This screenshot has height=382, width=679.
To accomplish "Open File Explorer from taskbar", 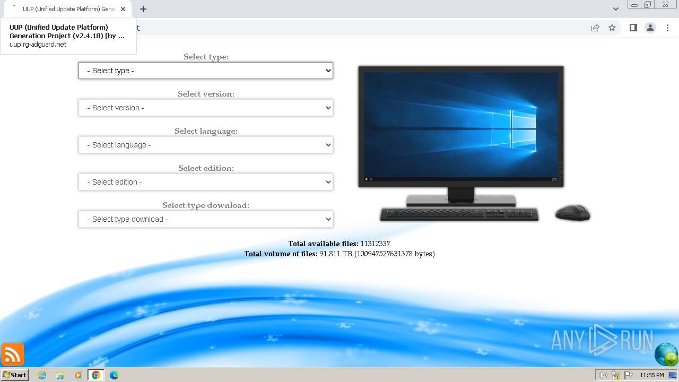I will coord(60,375).
